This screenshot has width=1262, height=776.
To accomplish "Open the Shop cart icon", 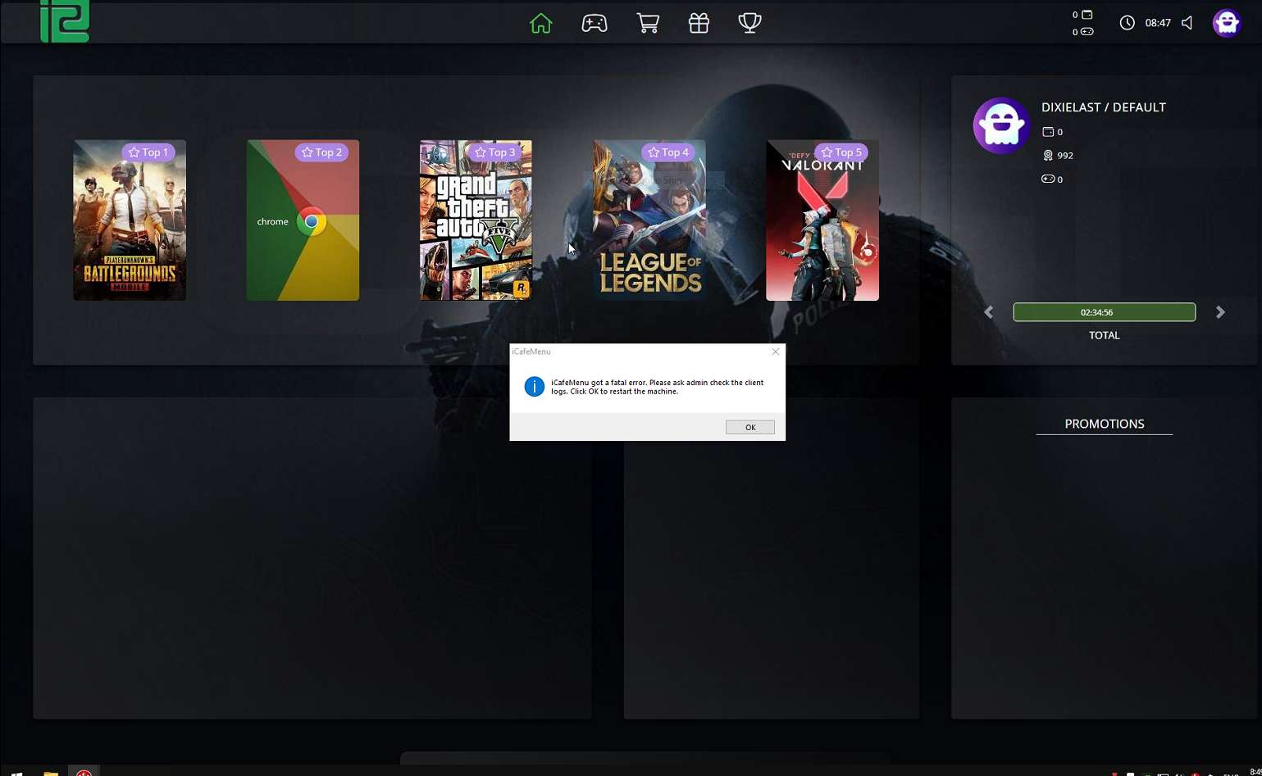I will point(648,23).
